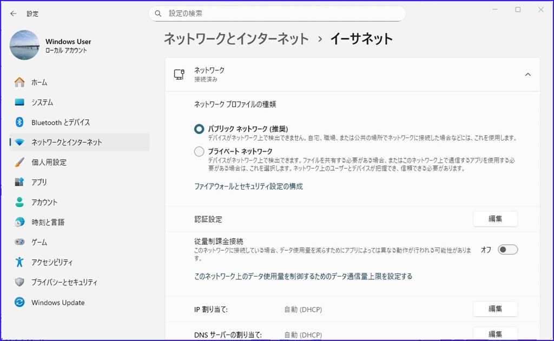Enable the 従量制課金接続 toggle
554x341 pixels.
click(507, 250)
